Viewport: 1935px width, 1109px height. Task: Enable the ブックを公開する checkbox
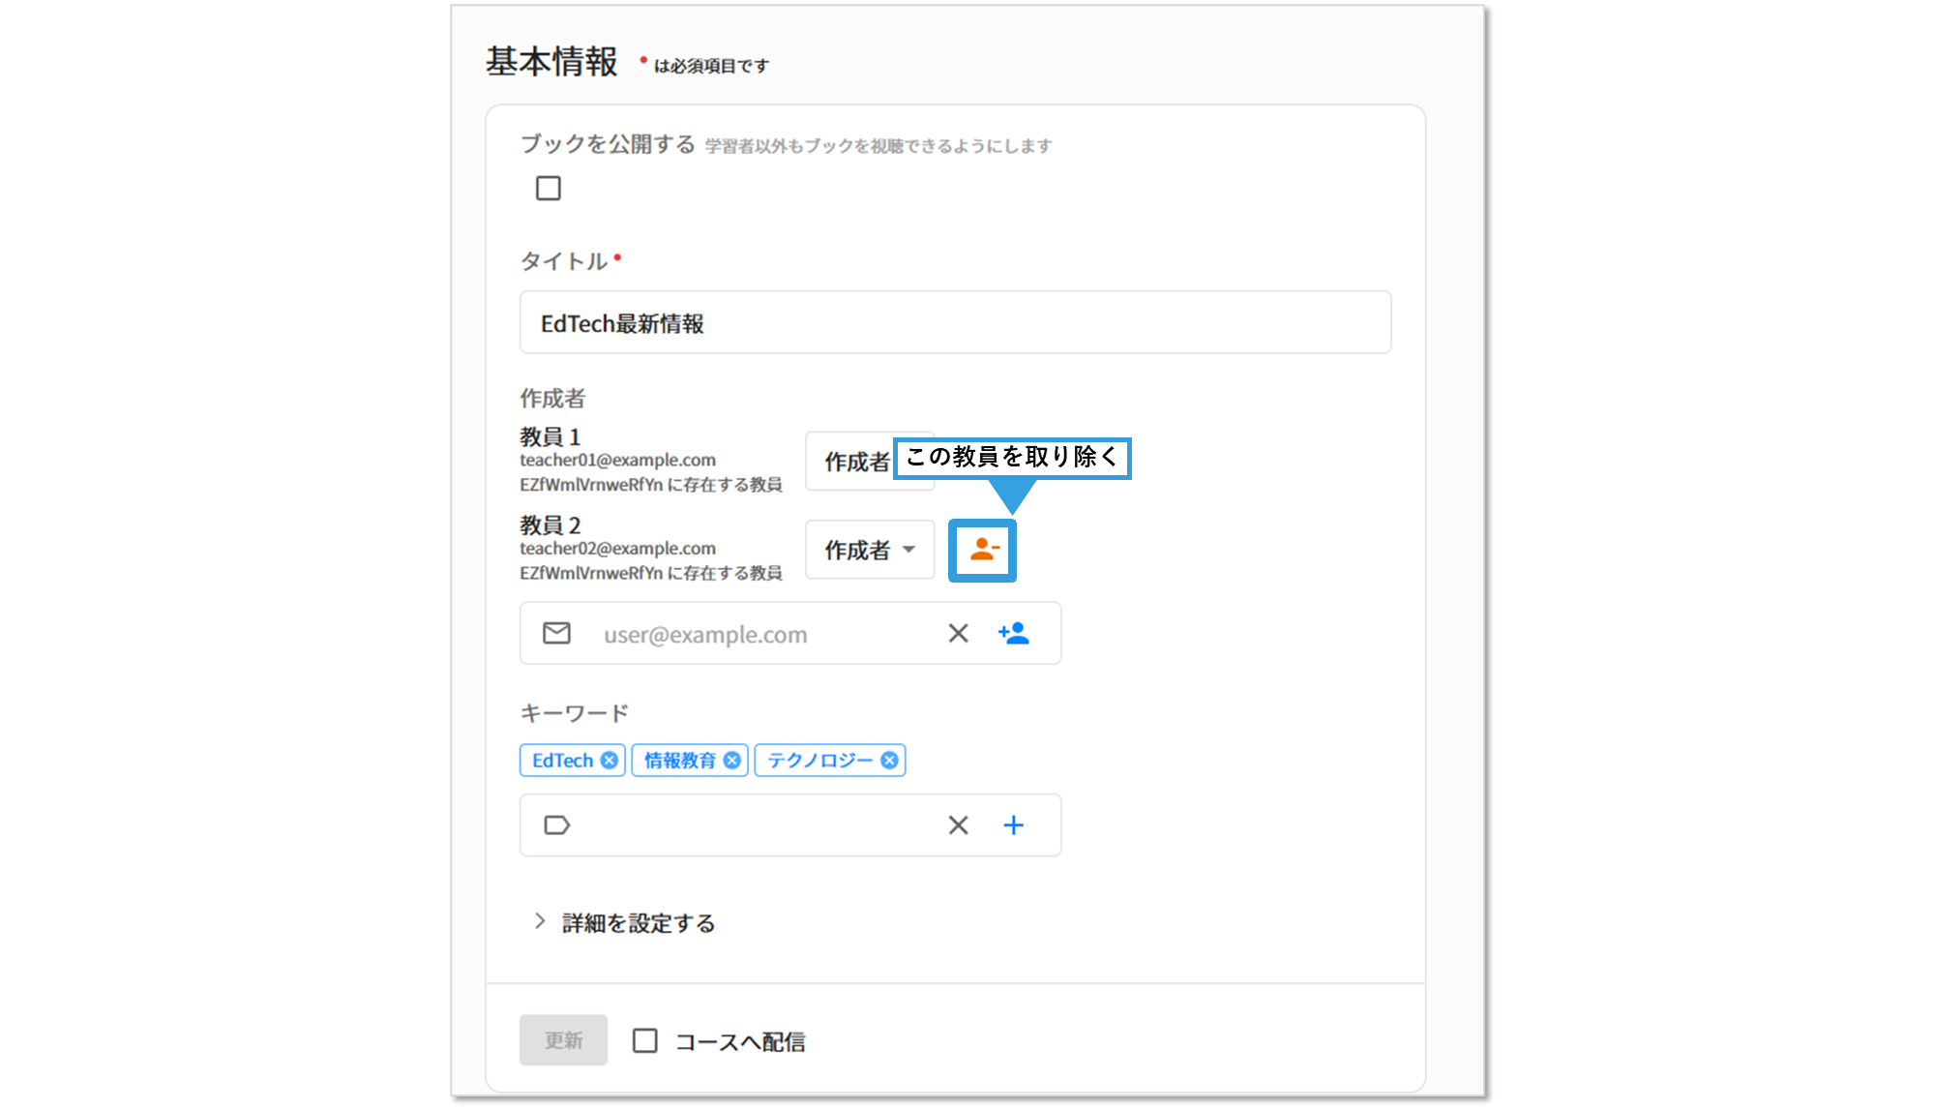click(x=549, y=188)
